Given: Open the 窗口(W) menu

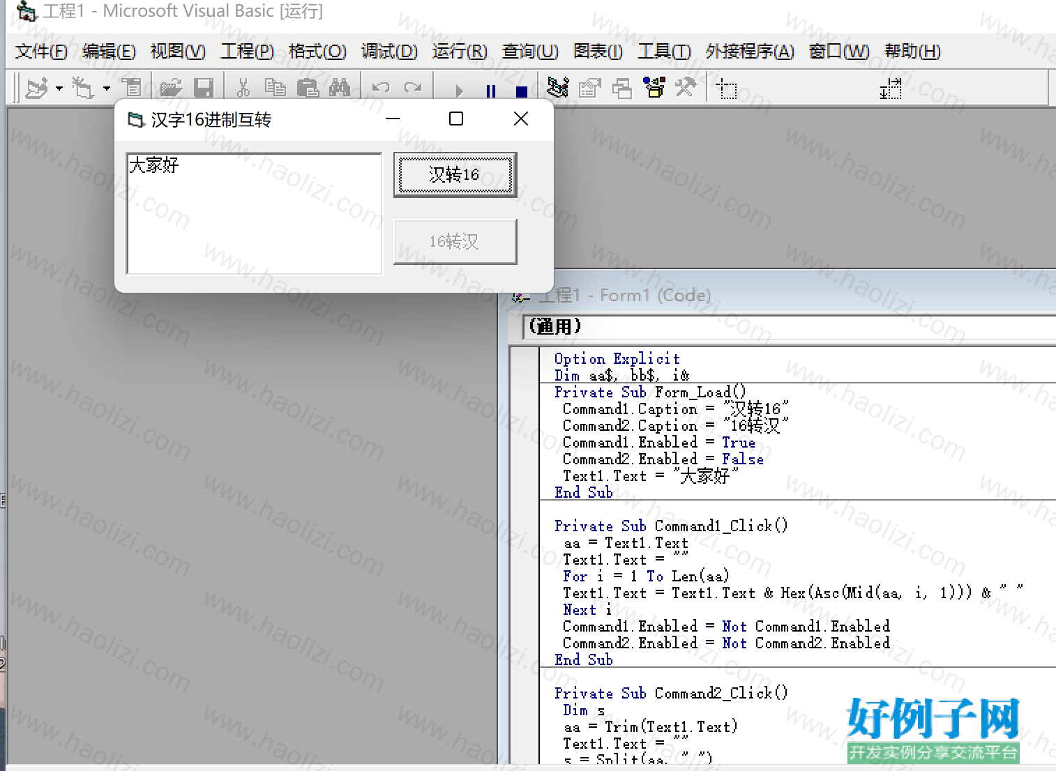Looking at the screenshot, I should (839, 52).
